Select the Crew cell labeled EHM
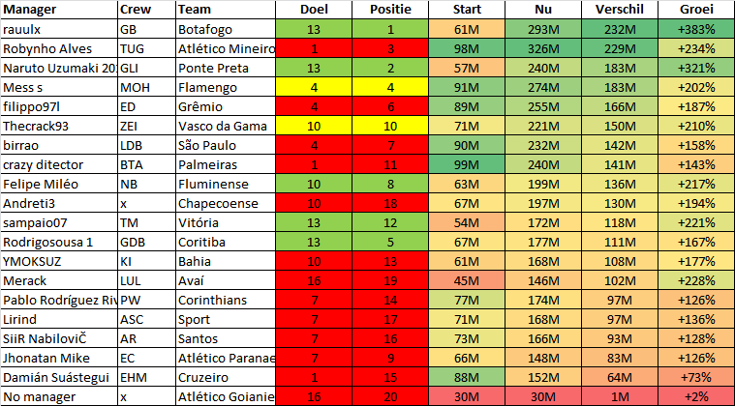 tap(147, 377)
